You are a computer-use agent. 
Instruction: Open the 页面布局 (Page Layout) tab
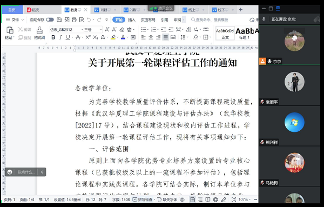(148, 20)
